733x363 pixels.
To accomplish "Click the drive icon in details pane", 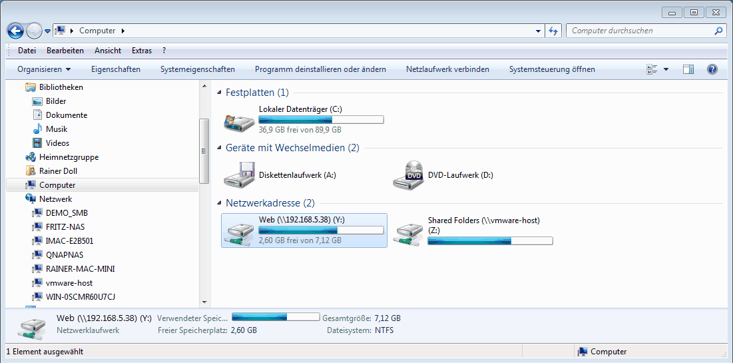I will coord(32,328).
